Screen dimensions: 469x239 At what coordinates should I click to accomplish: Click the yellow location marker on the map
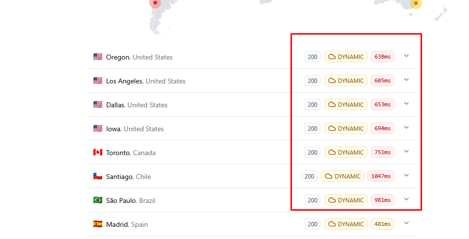point(416,3)
